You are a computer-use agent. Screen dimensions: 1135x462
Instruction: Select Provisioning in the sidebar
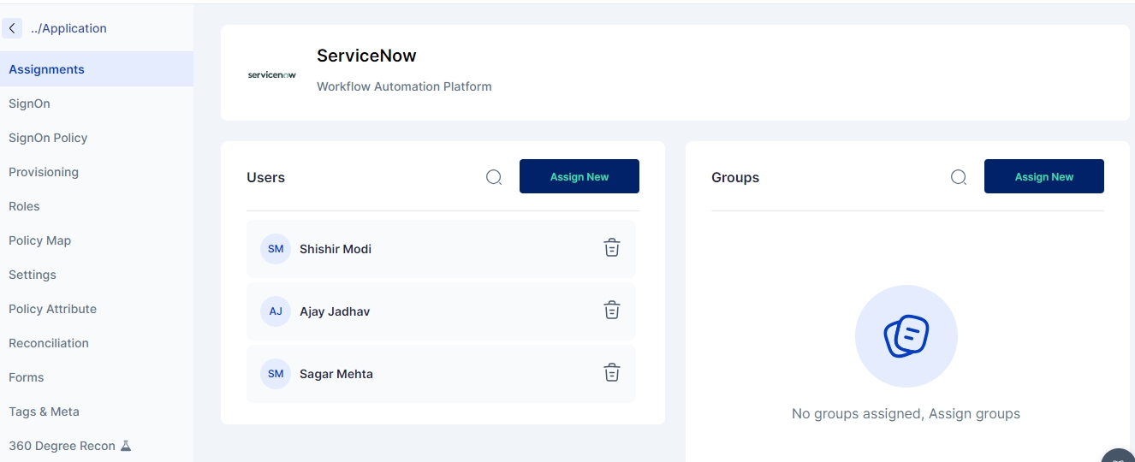pos(44,172)
